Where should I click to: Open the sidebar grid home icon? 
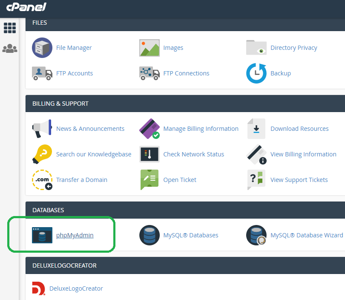pyautogui.click(x=9, y=28)
